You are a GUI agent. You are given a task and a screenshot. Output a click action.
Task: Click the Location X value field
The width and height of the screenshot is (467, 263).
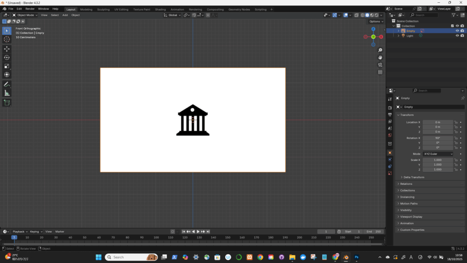click(437, 122)
